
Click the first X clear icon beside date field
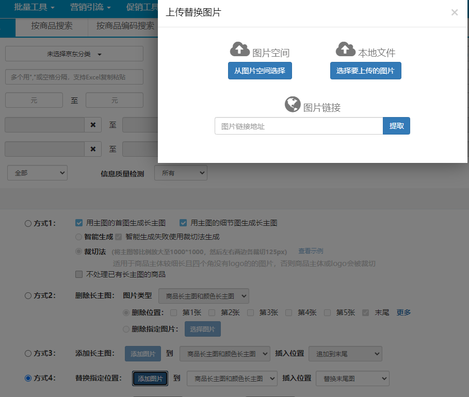click(93, 125)
